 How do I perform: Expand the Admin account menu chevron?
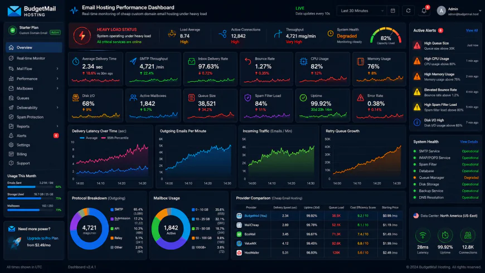point(480,11)
